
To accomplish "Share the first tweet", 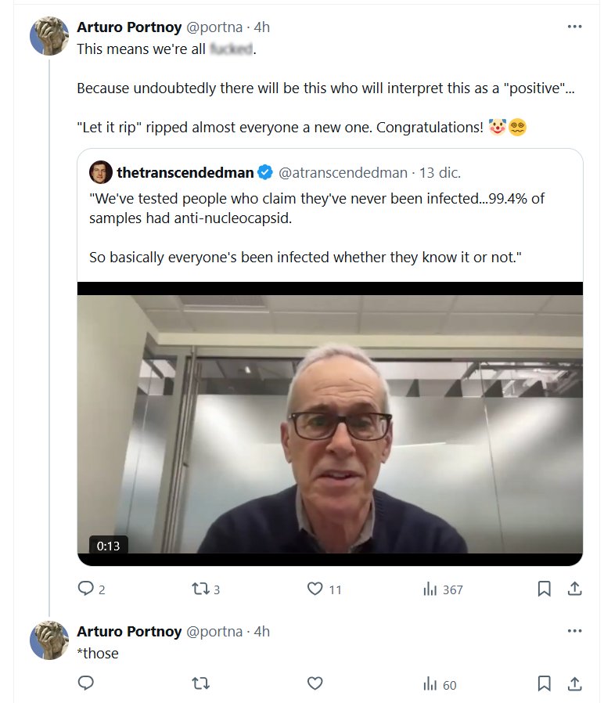I will coord(573,589).
